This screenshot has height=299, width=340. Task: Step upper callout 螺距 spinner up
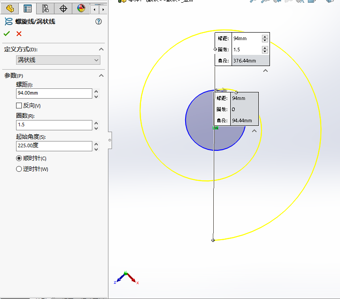click(x=265, y=37)
